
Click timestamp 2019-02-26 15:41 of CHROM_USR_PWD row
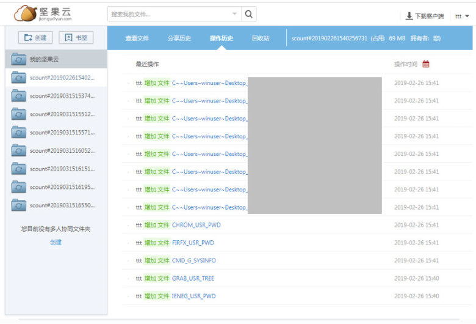416,225
